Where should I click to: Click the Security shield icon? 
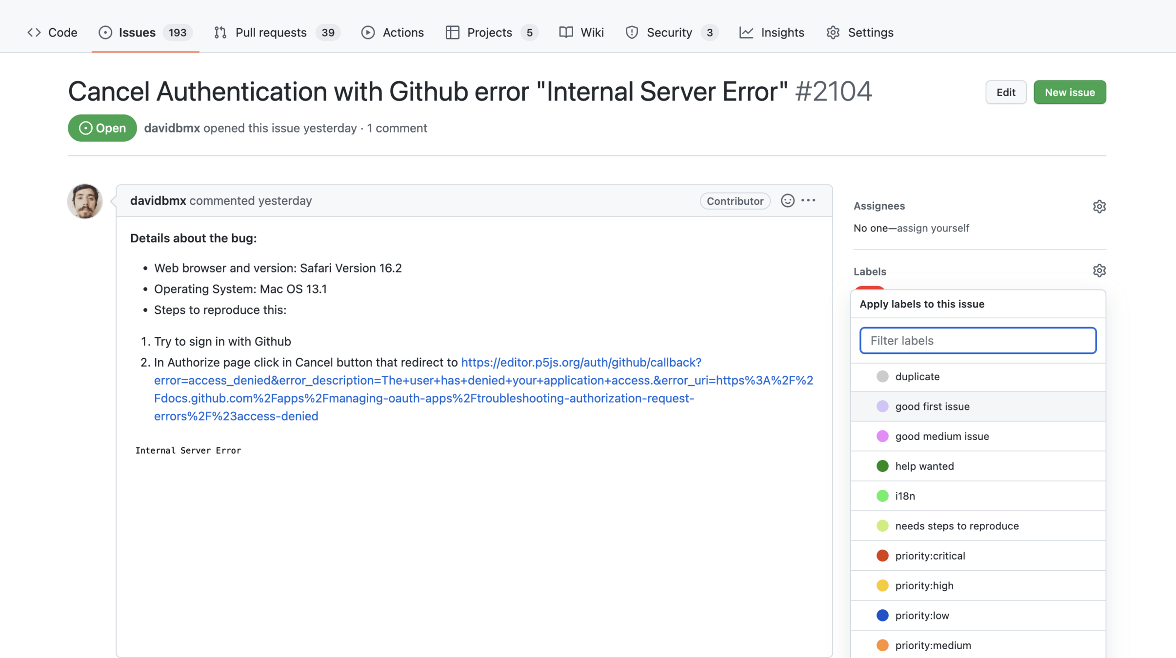pyautogui.click(x=632, y=32)
